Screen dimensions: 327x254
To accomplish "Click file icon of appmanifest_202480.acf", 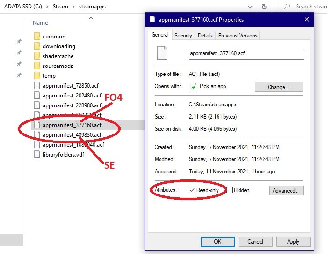I will 37,95.
